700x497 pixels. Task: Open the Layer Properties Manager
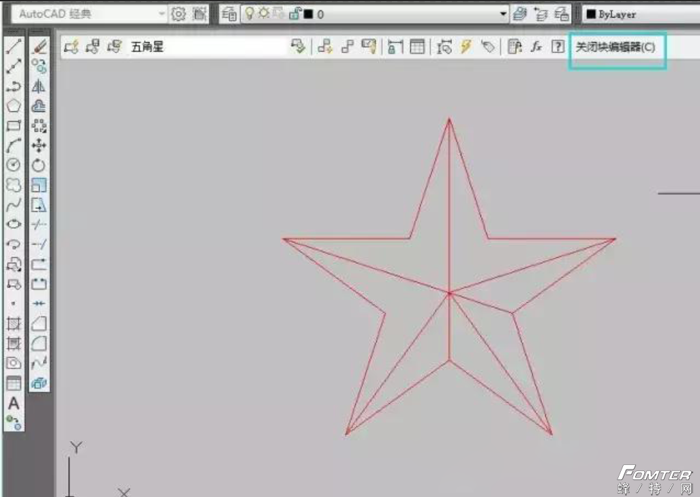(229, 14)
